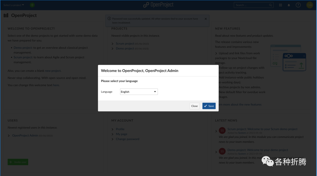This screenshot has width=317, height=176.
Task: Click the SS avatar beside Scrum project news
Action: tap(222, 130)
